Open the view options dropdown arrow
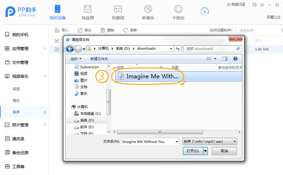Screen dimensions: 283x175 pos(215,59)
